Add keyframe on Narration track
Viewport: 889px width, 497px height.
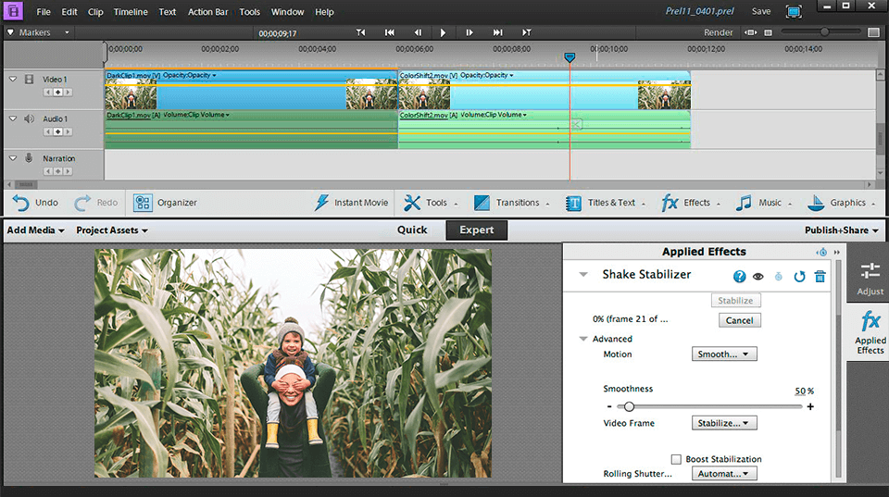(x=57, y=171)
